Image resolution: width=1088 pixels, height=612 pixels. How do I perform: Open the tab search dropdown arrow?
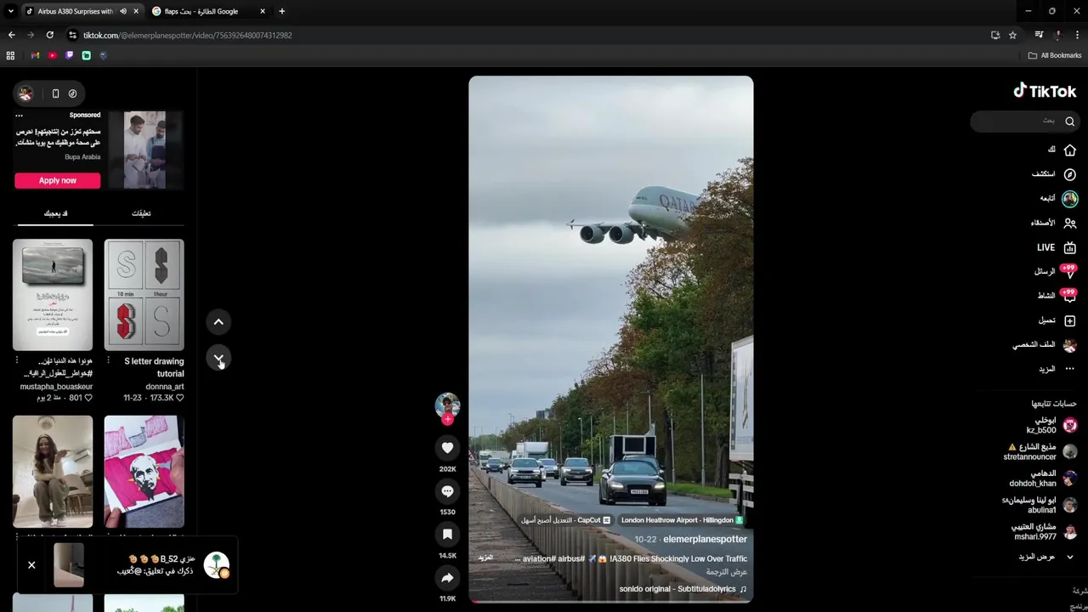click(x=10, y=11)
